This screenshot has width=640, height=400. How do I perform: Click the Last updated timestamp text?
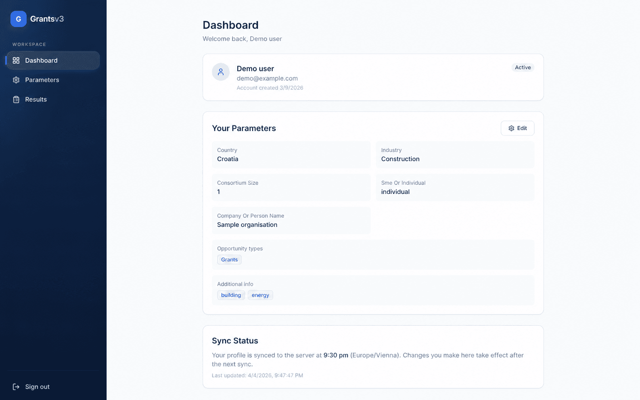257,375
